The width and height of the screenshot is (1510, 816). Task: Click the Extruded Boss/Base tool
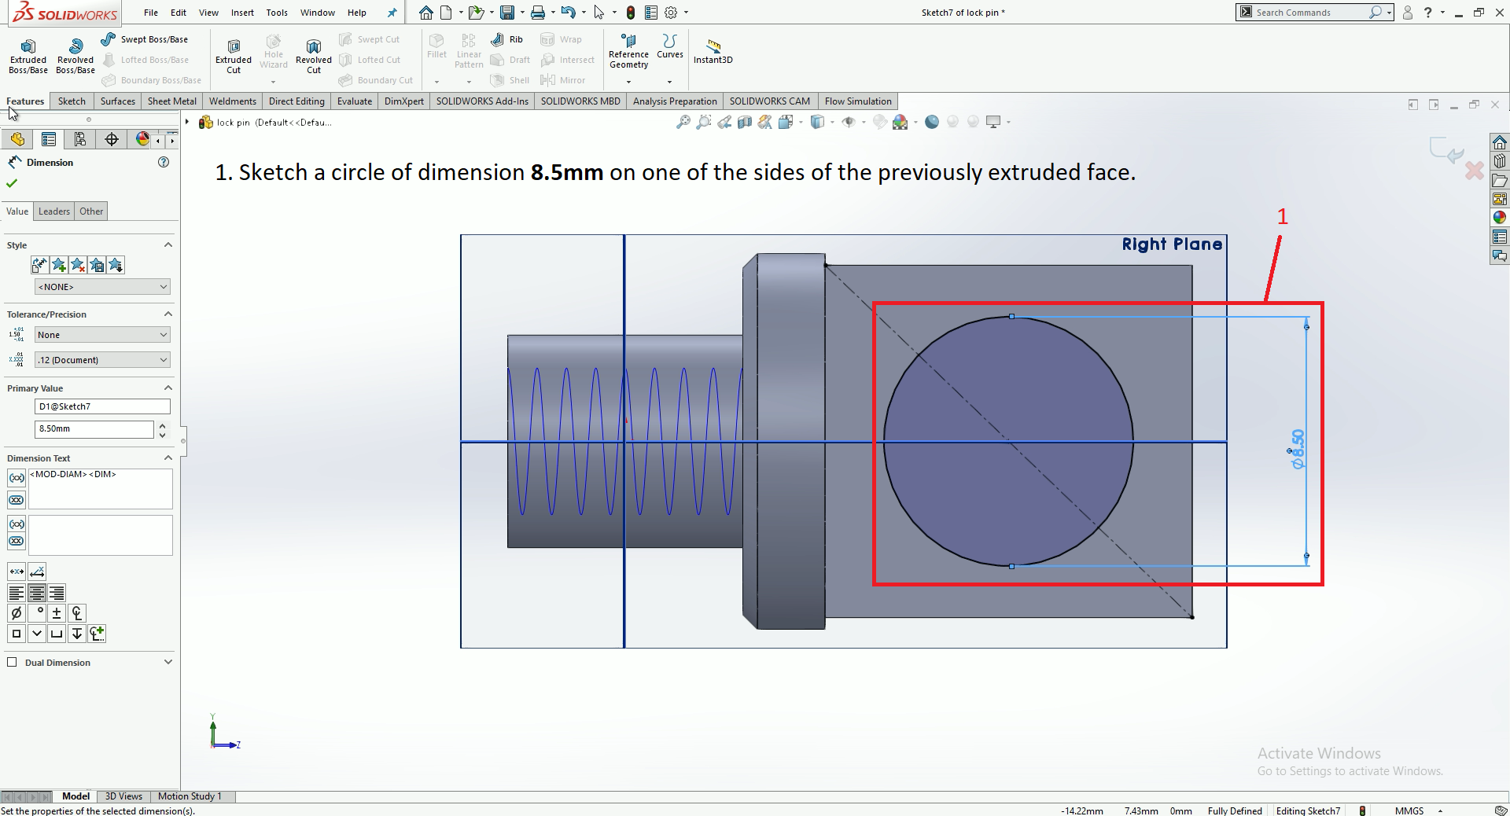[x=28, y=56]
